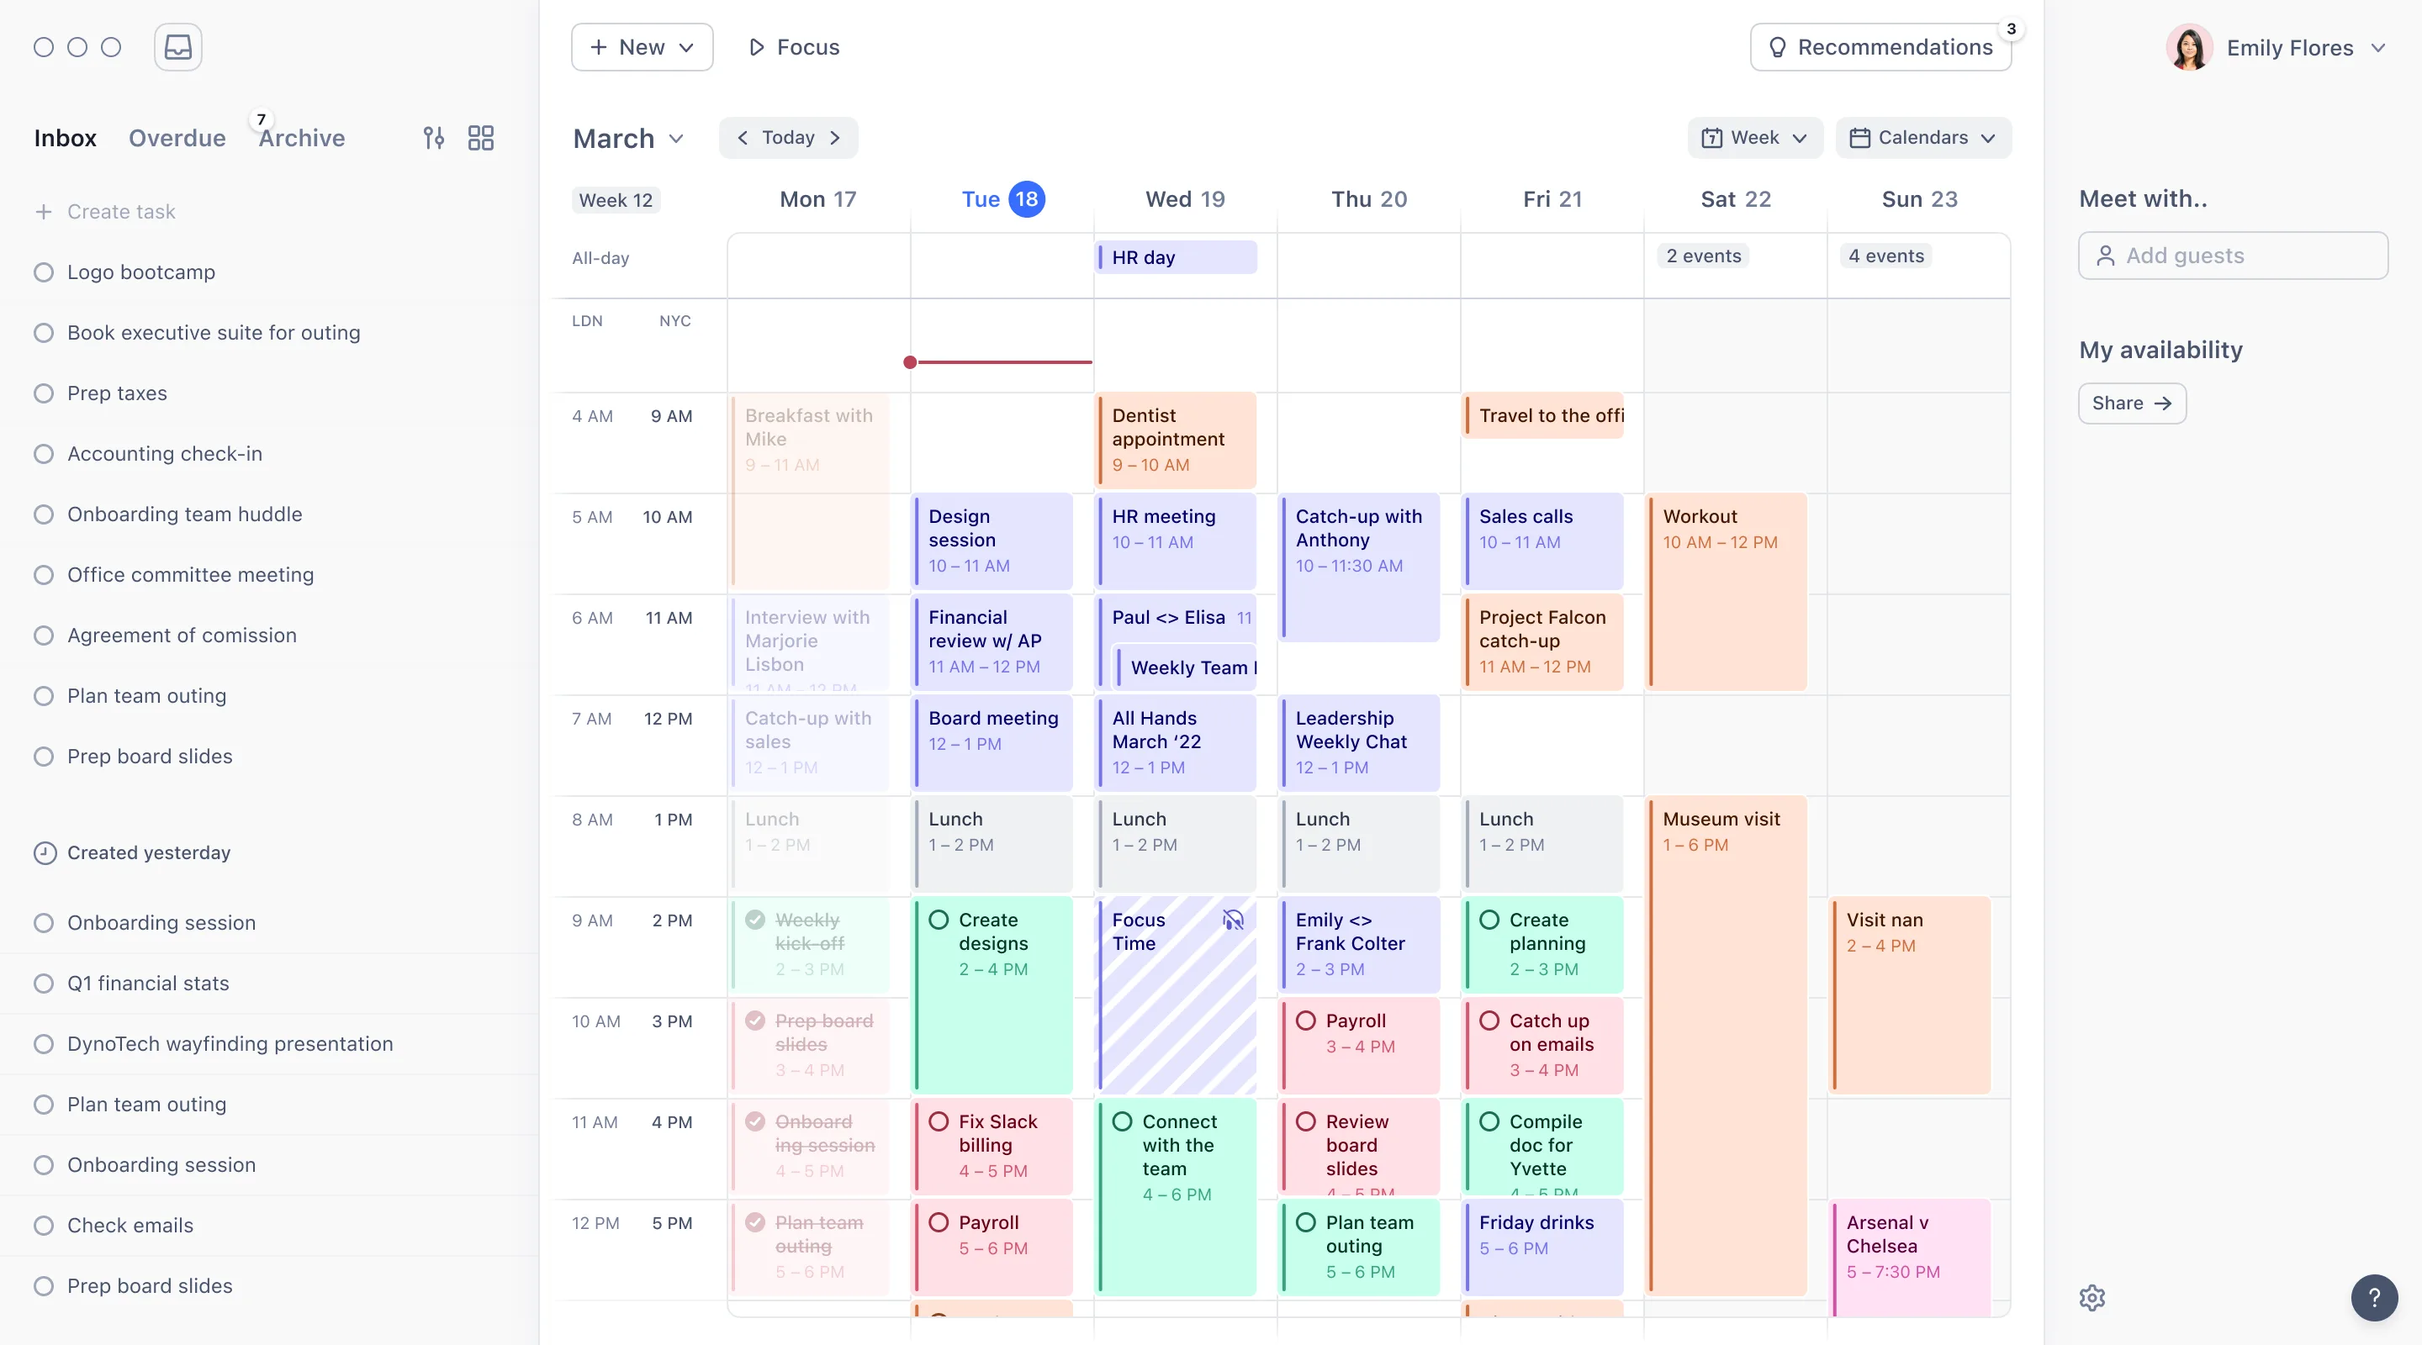Viewport: 2422px width, 1345px height.
Task: Click Emily Flores profile avatar
Action: [x=2189, y=47]
